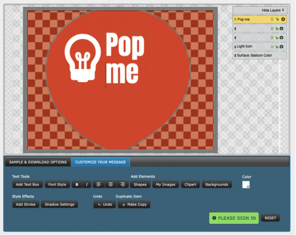The image size is (296, 235).
Task: Center align the text
Action: [x=111, y=184]
